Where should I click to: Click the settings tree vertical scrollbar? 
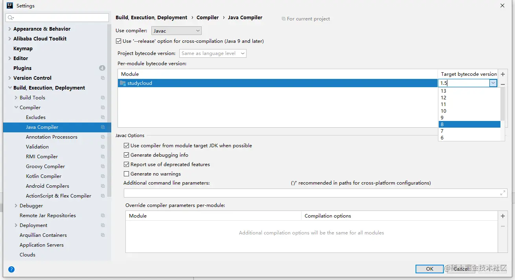(x=109, y=110)
